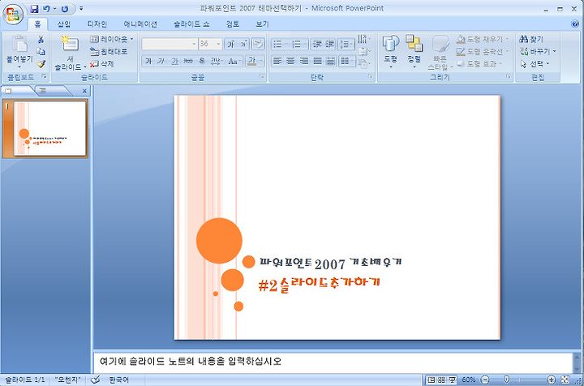Viewport: 584px width, 386px height.
Task: Save the presentation from quick access toolbar
Action: (34, 9)
